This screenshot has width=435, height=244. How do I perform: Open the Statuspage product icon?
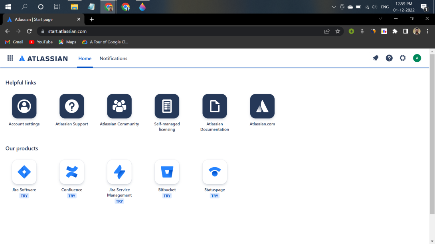(x=215, y=172)
